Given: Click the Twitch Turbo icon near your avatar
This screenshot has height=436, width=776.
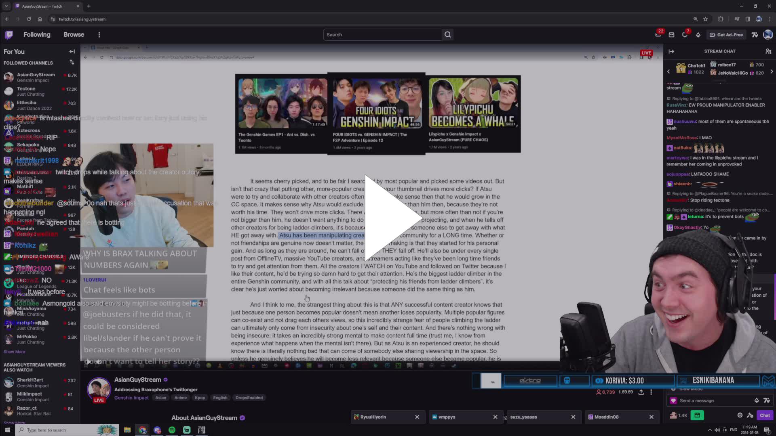Looking at the screenshot, I should pos(755,35).
